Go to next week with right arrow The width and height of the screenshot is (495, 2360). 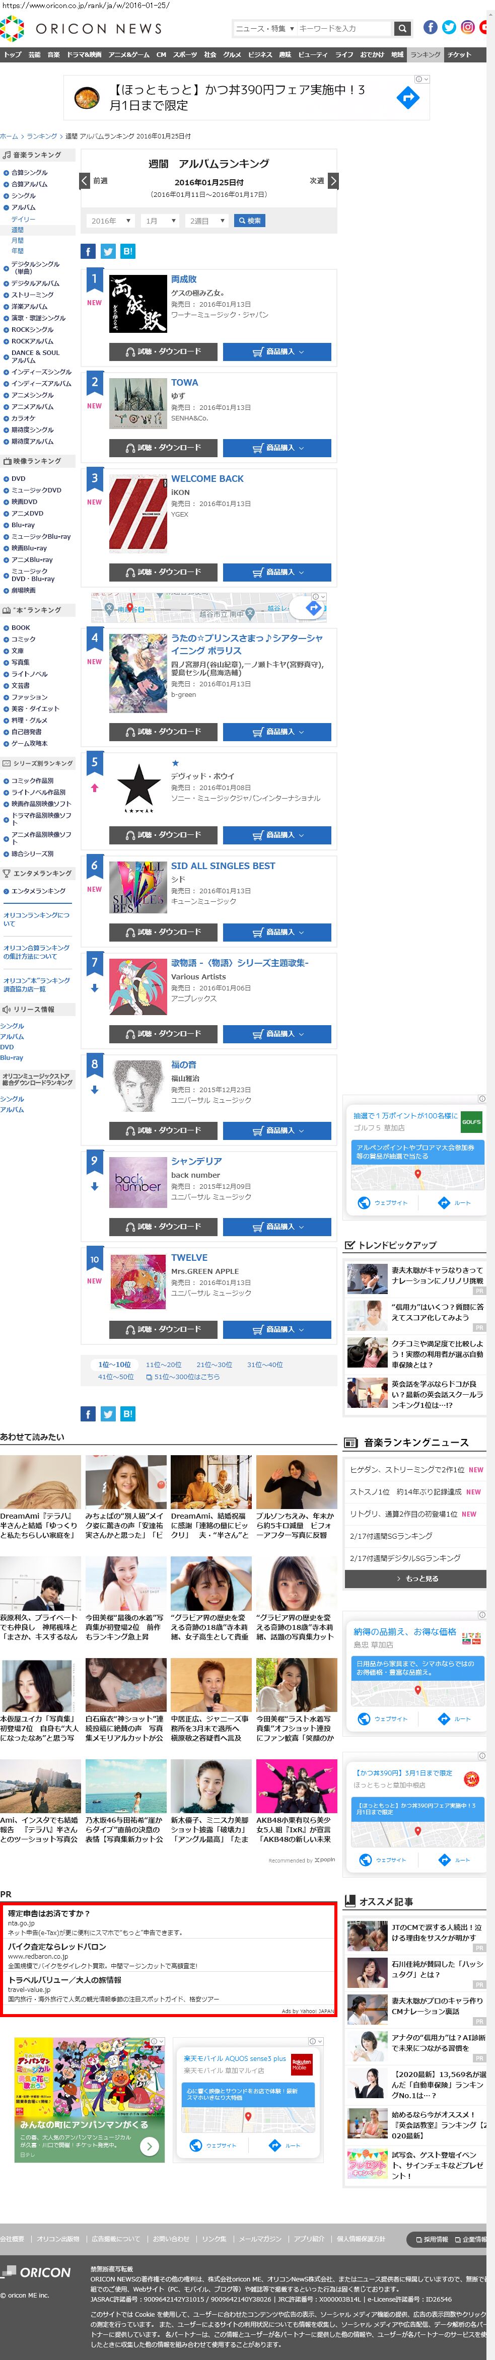(x=333, y=181)
